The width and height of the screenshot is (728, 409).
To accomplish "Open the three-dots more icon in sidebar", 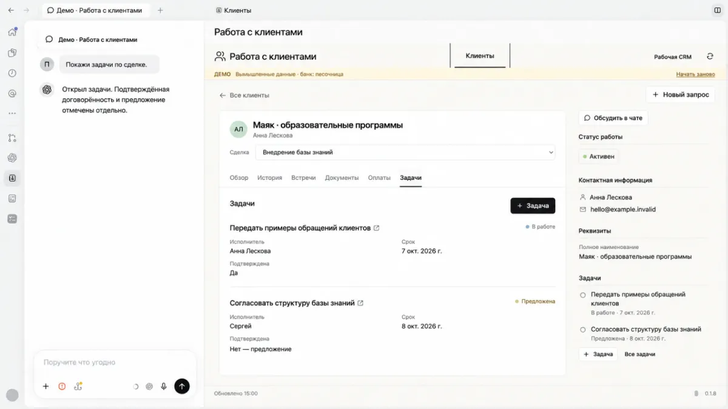I will click(x=12, y=113).
